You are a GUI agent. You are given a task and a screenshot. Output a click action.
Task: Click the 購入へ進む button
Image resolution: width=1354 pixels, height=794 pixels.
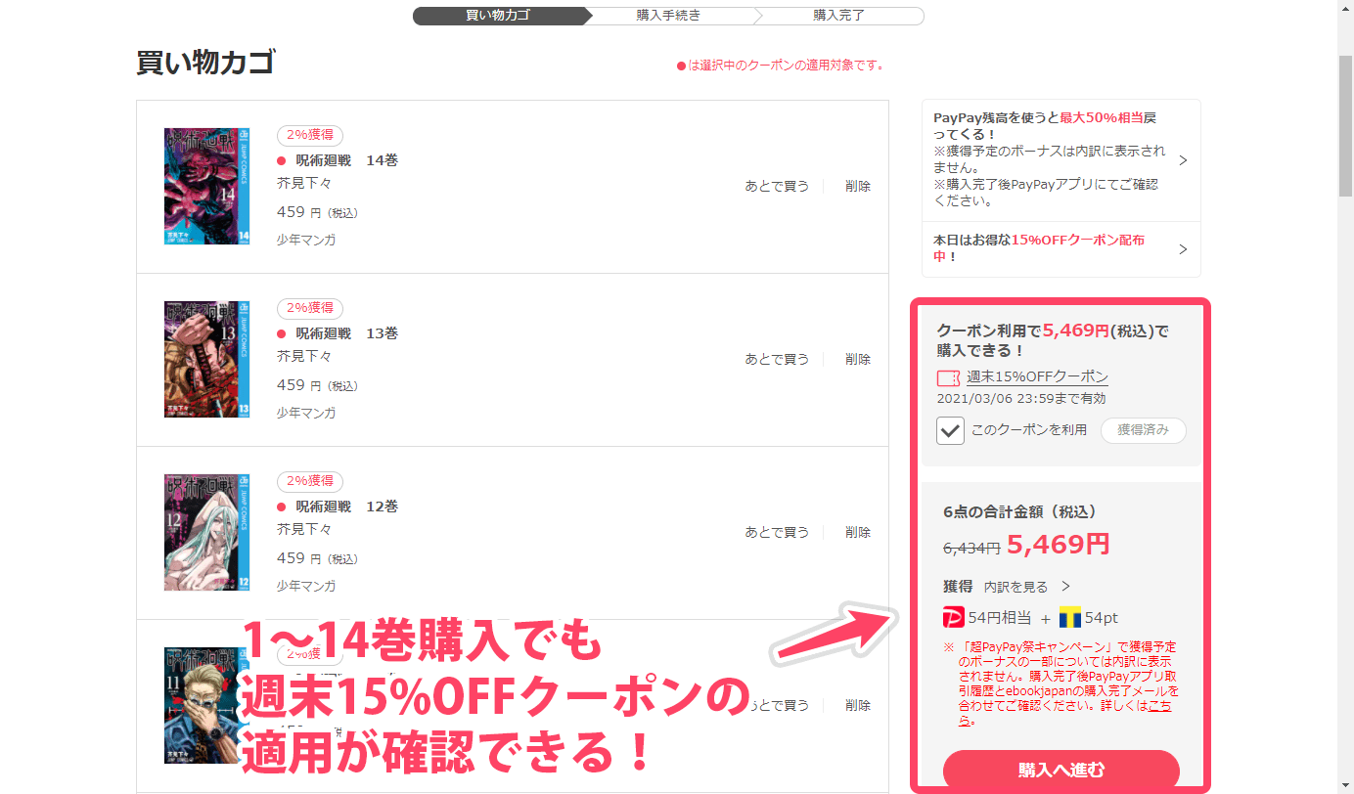point(1061,770)
